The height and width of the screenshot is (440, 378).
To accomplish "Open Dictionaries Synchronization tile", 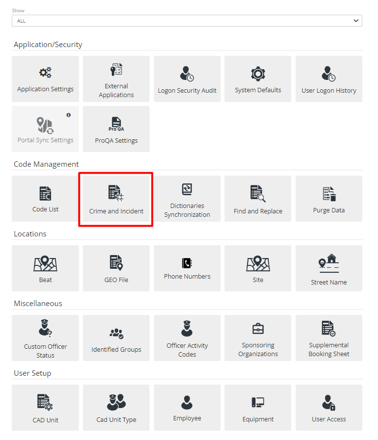I will point(187,199).
